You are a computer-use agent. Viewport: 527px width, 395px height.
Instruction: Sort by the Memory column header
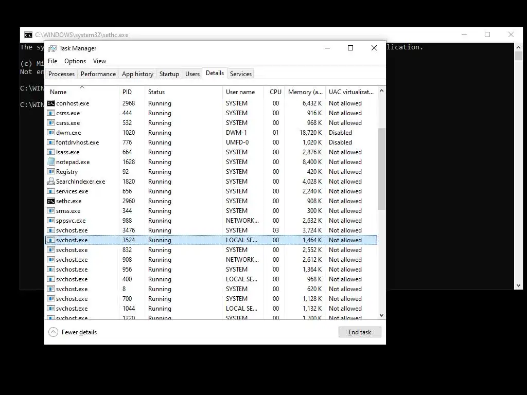coord(305,92)
